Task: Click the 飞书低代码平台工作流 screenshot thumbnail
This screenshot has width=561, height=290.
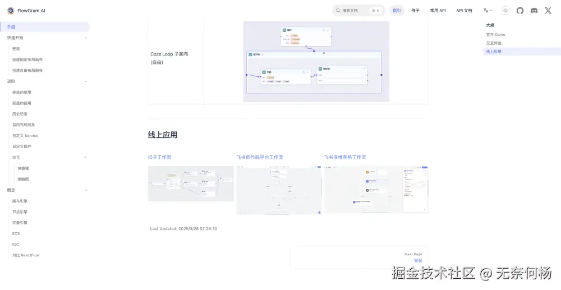Action: tap(279, 190)
